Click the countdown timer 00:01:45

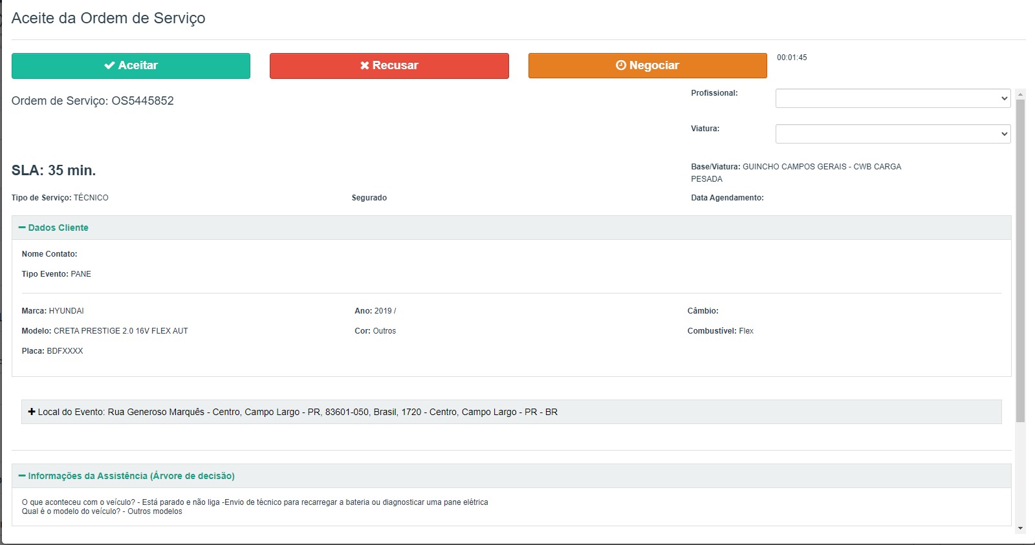click(792, 58)
